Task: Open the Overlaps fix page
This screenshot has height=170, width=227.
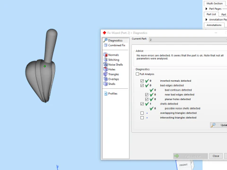Action: tap(111, 79)
